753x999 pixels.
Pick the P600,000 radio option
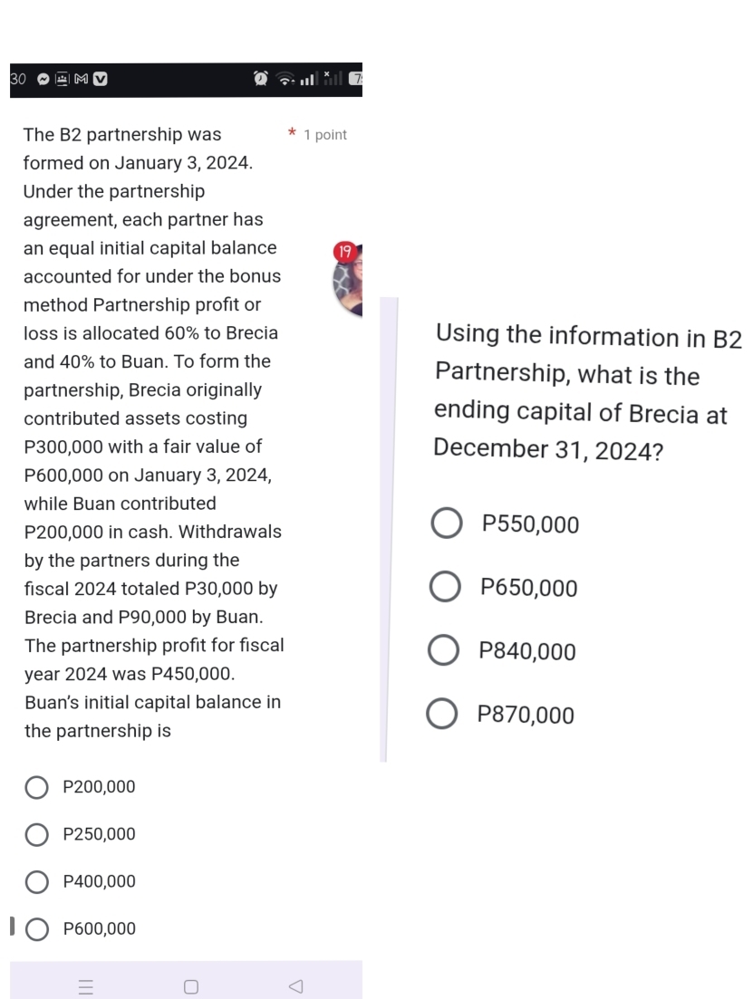click(x=37, y=929)
